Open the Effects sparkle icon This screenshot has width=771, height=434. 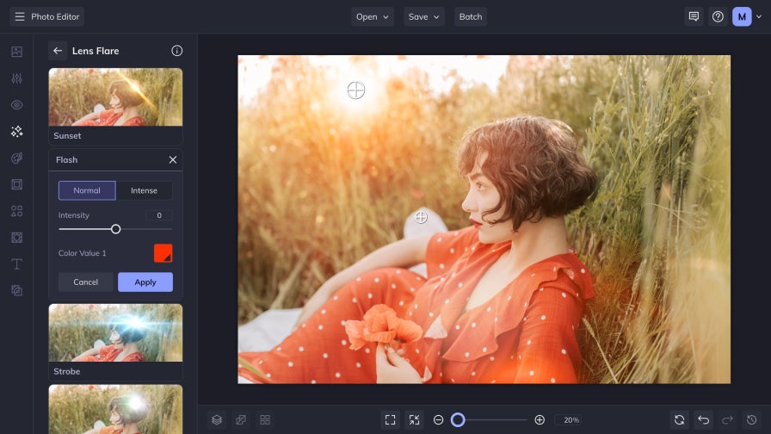pos(16,132)
